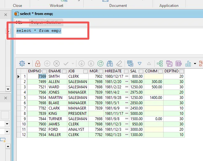Click the SAL column header sort box
Image resolution: width=203 pixels, height=161 pixels.
tap(141, 71)
